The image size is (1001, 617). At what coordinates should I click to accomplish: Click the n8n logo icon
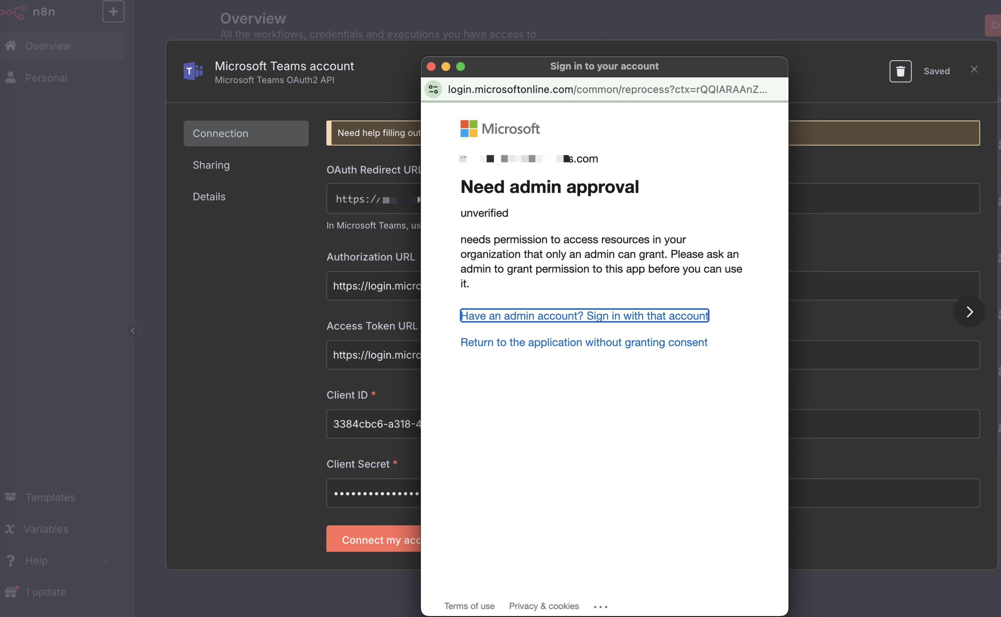[x=13, y=12]
